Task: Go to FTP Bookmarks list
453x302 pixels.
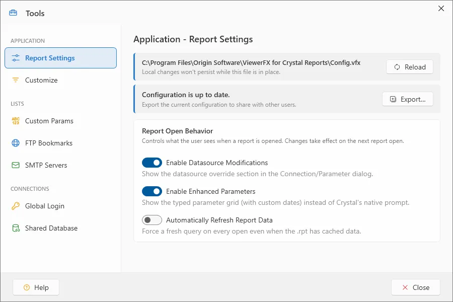Action: tap(61, 143)
